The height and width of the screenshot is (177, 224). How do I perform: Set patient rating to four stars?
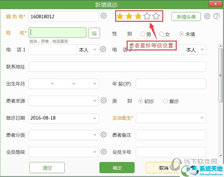coord(147,16)
